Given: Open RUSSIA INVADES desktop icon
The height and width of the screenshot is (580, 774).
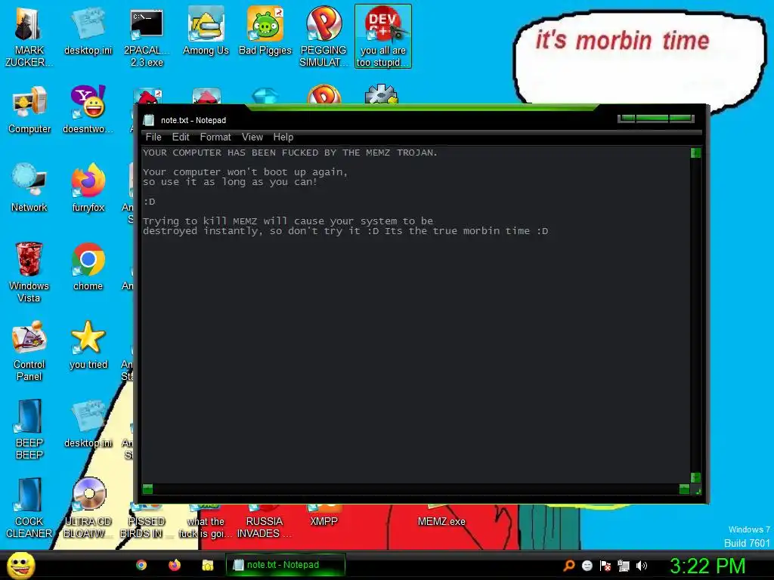Looking at the screenshot, I should coord(264,522).
